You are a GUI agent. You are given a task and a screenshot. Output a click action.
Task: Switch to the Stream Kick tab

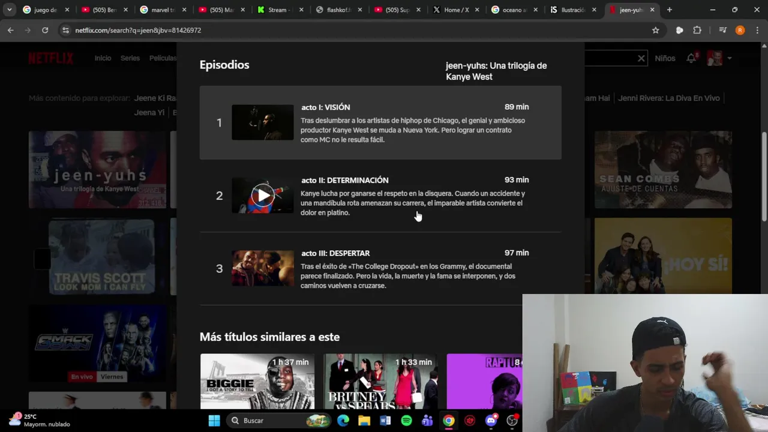pos(280,10)
